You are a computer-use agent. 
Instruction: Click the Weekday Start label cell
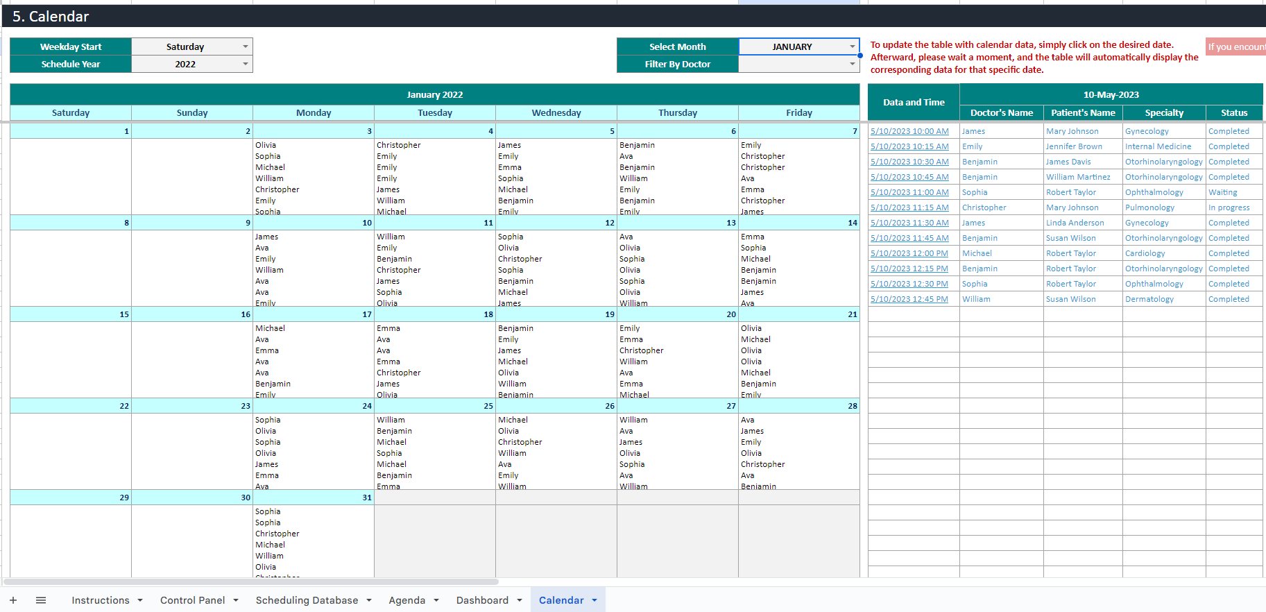71,46
